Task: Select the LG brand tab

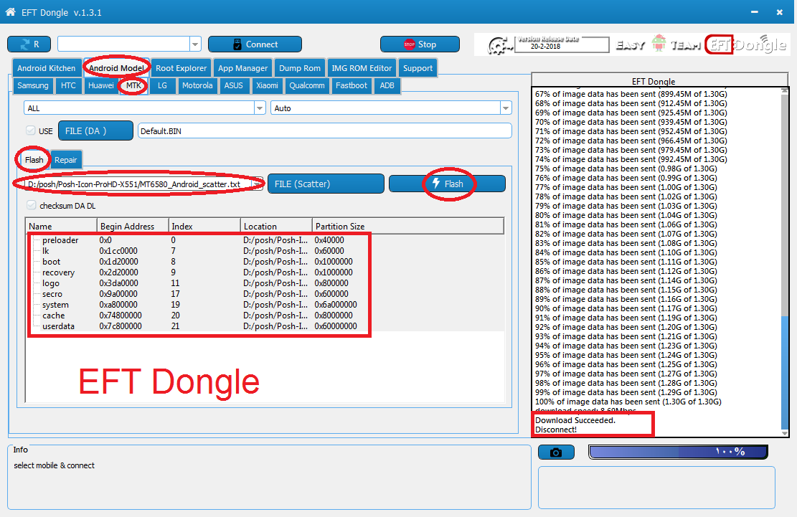Action: 162,85
